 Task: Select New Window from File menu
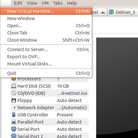[x=46, y=18]
